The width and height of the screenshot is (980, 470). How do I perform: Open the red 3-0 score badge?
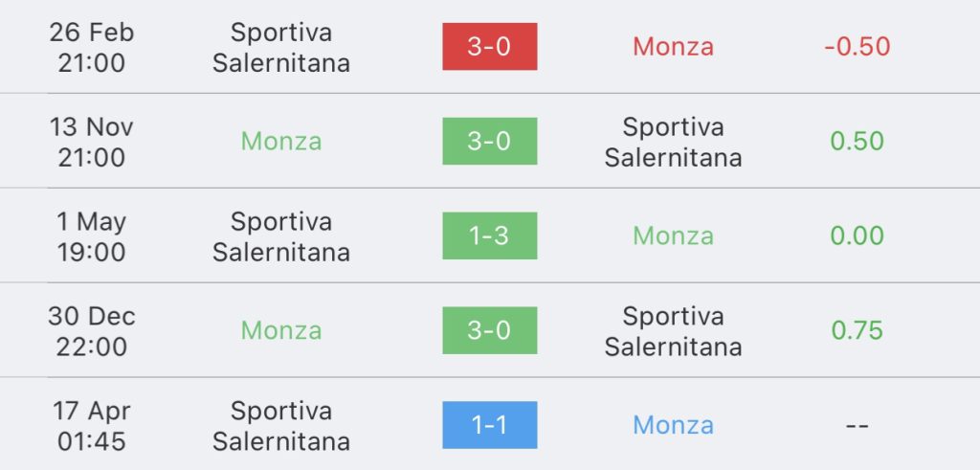coord(489,46)
